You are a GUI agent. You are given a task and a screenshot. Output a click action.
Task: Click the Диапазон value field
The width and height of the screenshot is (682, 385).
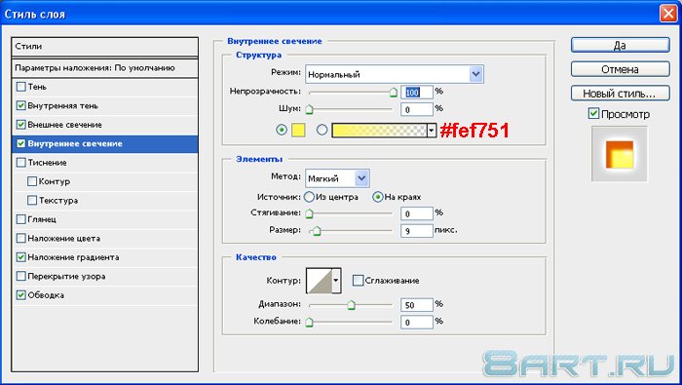417,305
